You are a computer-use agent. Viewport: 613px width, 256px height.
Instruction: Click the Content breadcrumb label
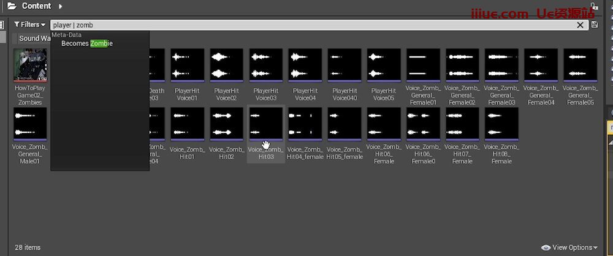36,6
